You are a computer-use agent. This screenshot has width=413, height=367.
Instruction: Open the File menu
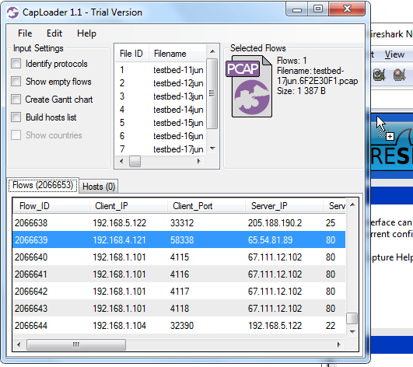pyautogui.click(x=25, y=33)
